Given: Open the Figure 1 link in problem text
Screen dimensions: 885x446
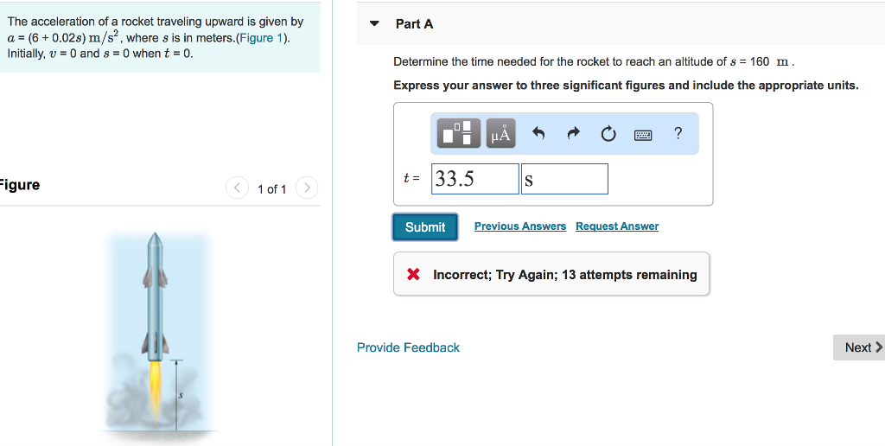Looking at the screenshot, I should pos(263,38).
